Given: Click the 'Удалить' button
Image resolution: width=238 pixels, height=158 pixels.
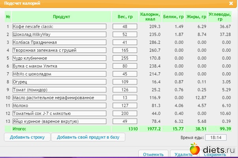Looking at the screenshot, I should point(183,154).
